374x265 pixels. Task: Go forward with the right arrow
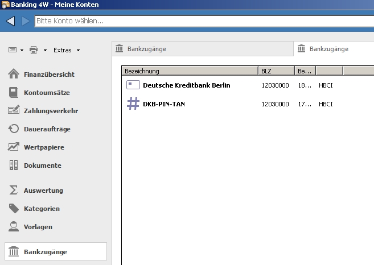click(x=26, y=21)
